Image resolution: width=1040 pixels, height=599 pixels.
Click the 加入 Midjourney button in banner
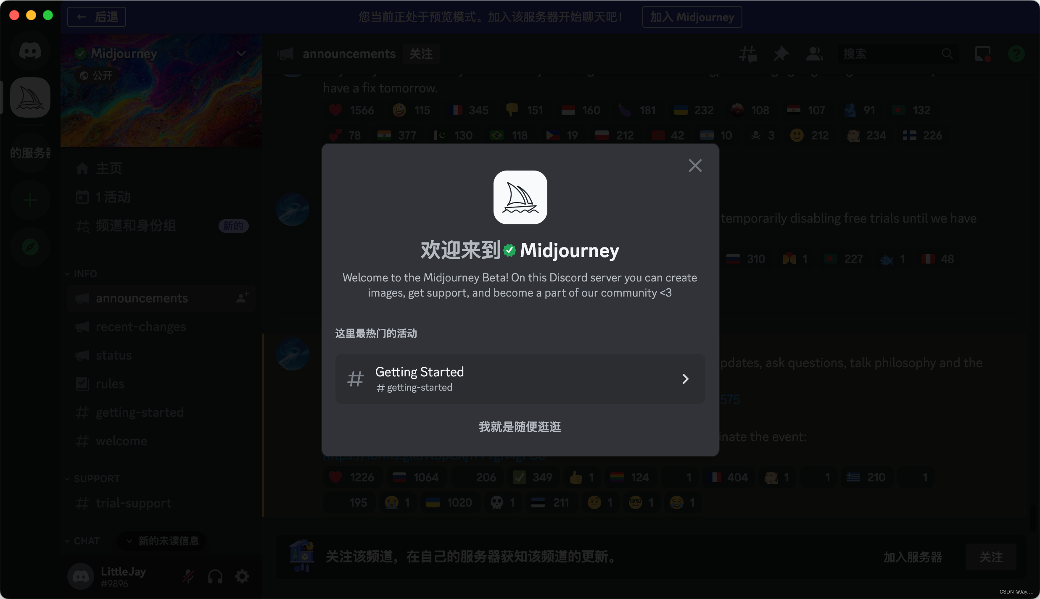pos(692,17)
